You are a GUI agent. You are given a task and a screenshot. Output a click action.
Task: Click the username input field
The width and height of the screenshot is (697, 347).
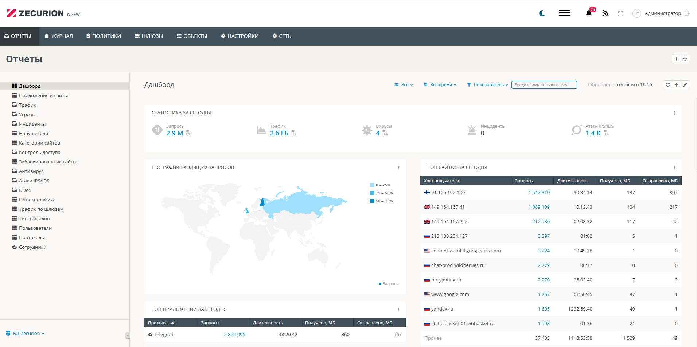pos(544,85)
